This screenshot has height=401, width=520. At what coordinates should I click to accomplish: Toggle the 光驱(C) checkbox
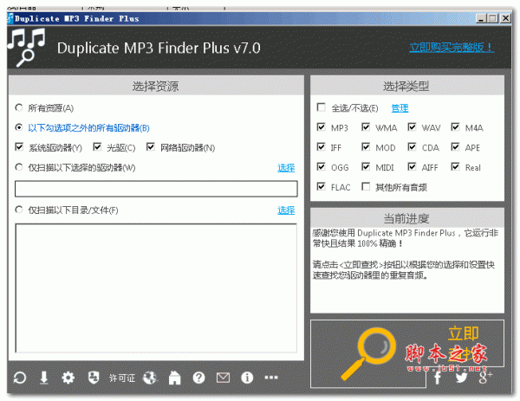coord(97,147)
